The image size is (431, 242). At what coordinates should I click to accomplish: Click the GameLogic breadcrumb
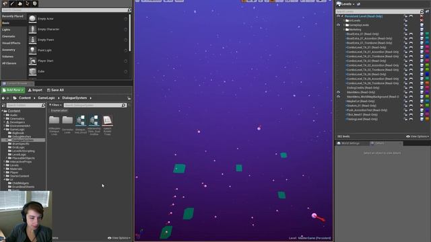point(46,98)
